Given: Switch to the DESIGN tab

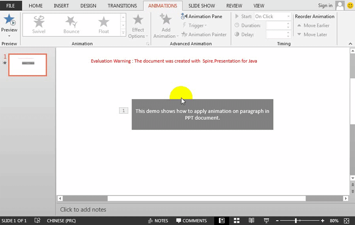Looking at the screenshot, I should click(88, 6).
